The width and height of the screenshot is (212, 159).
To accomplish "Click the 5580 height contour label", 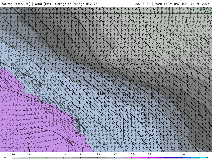I will tap(126, 95).
